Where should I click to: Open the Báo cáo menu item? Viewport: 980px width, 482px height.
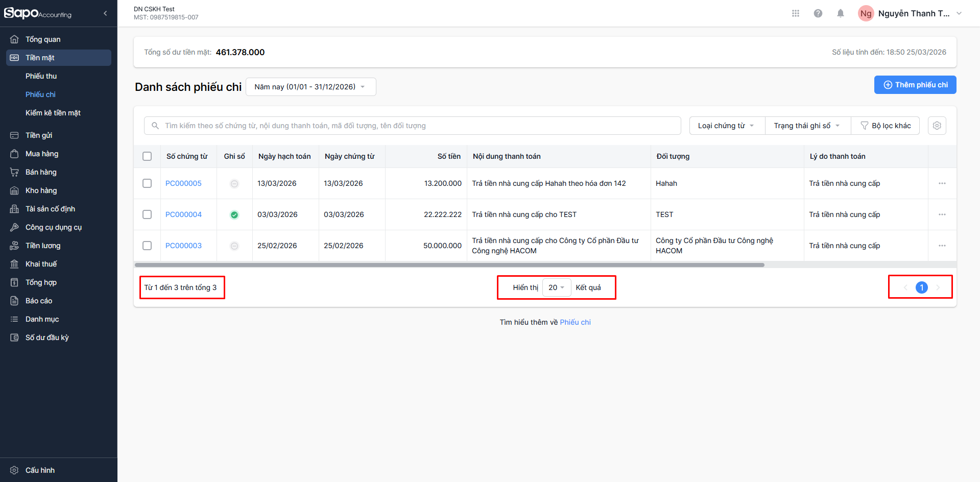click(39, 301)
